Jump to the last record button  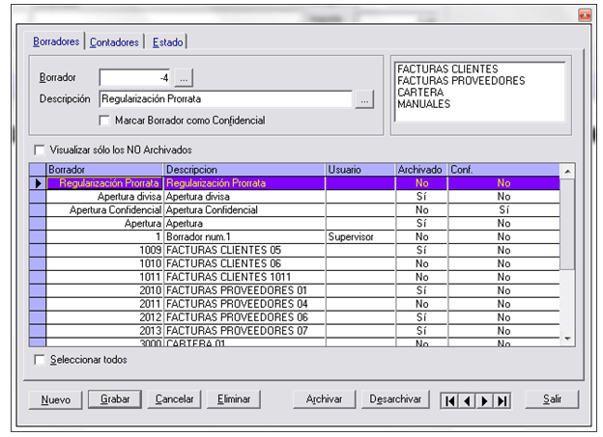(502, 401)
